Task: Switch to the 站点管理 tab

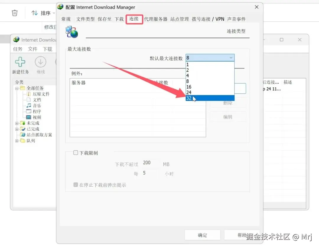Action: point(180,19)
